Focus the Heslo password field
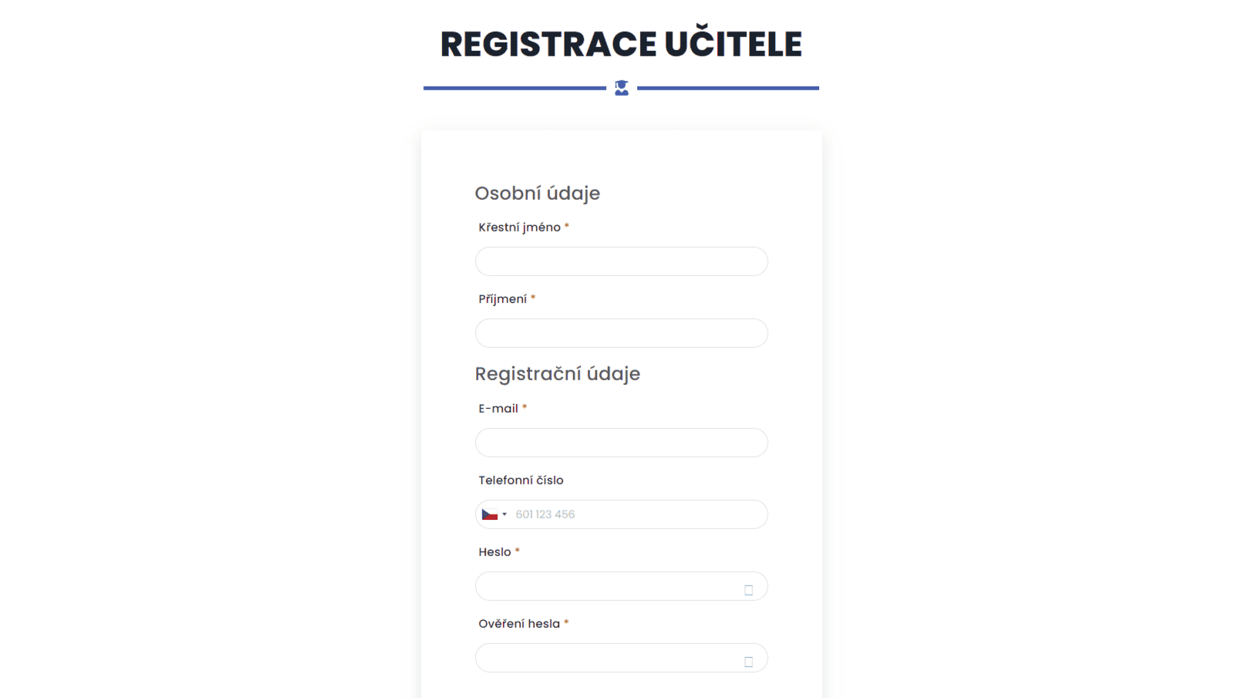 [605, 586]
